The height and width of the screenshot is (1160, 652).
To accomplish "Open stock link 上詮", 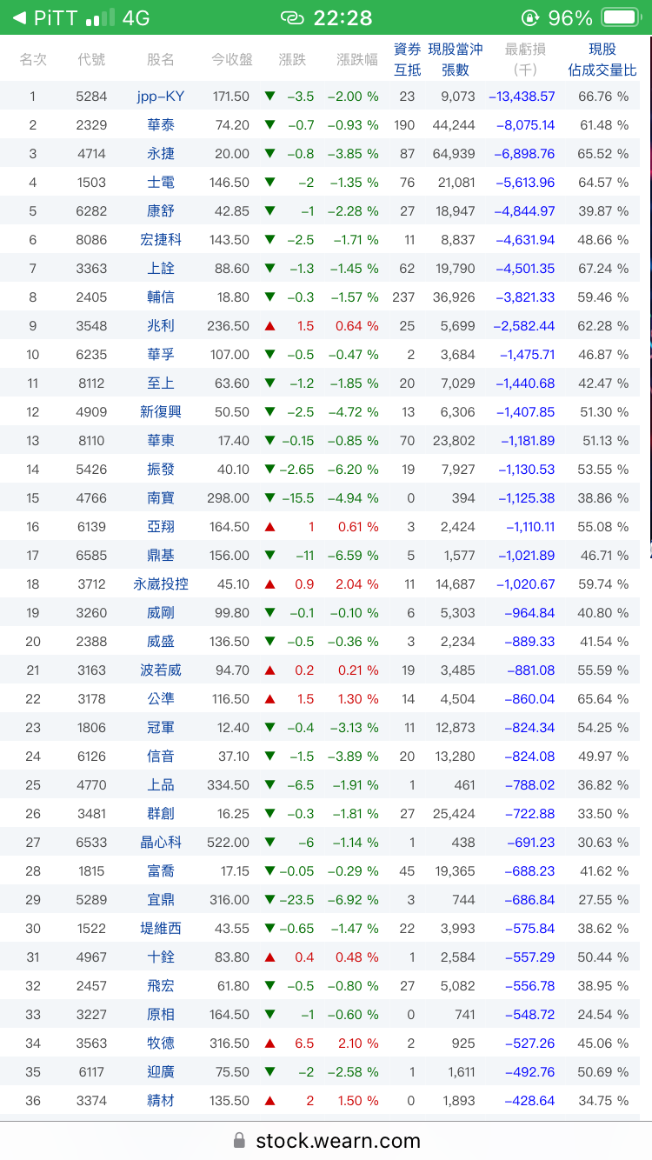I will pyautogui.click(x=161, y=269).
